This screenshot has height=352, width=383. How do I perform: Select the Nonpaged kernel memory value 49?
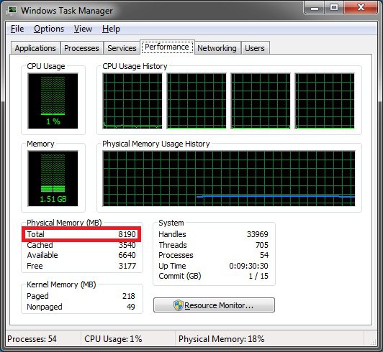tap(131, 307)
